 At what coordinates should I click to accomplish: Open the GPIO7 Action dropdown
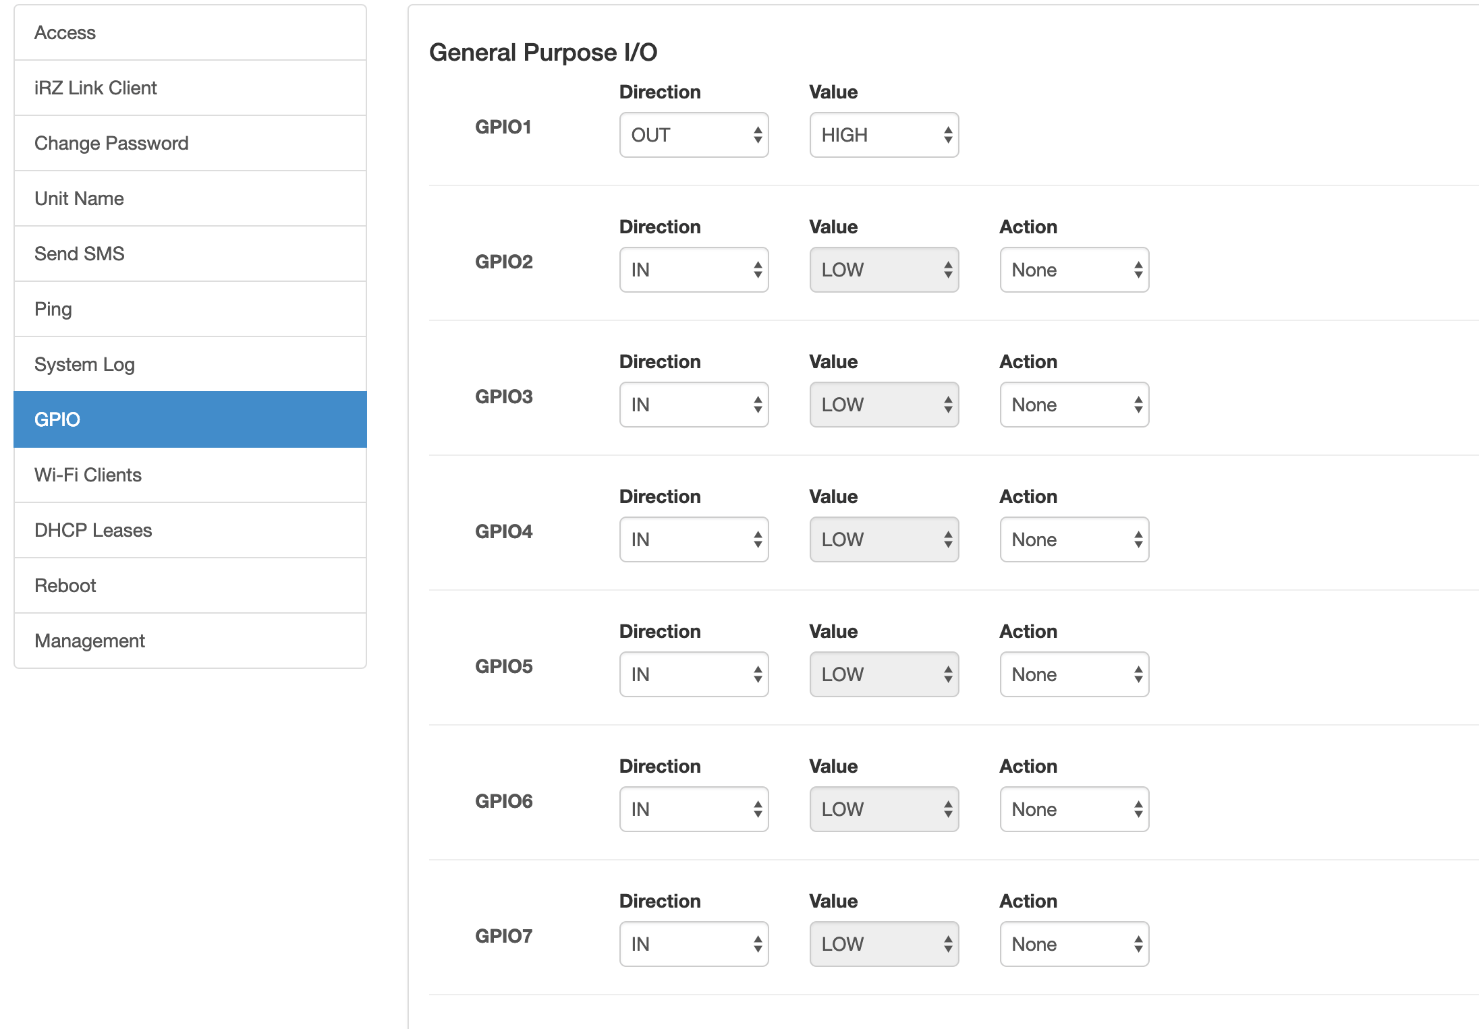click(x=1074, y=944)
